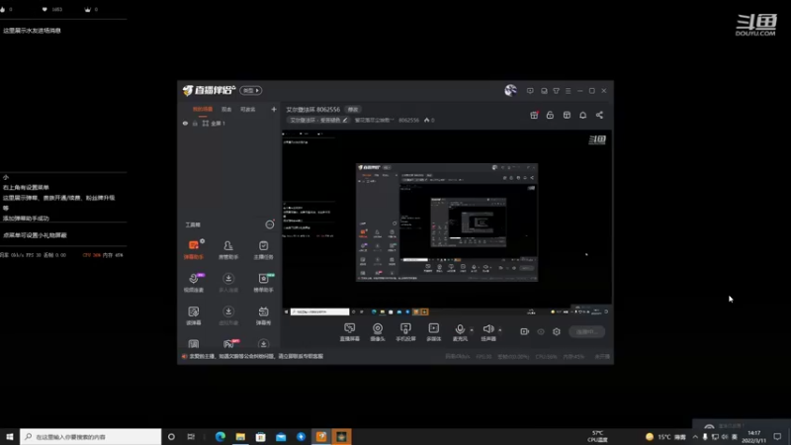The image size is (791, 445).
Task: Click the 麦克风 microphone icon
Action: click(x=460, y=330)
